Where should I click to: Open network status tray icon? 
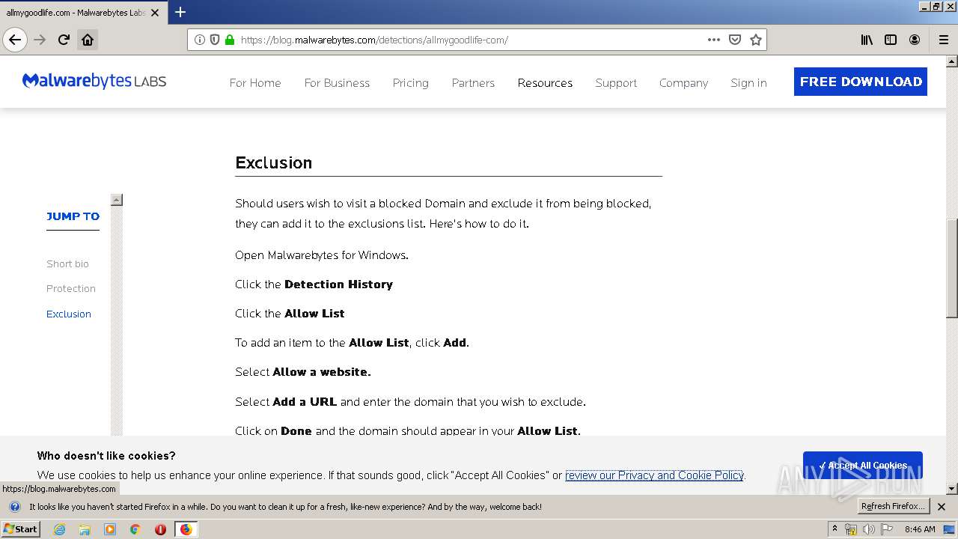pos(851,529)
